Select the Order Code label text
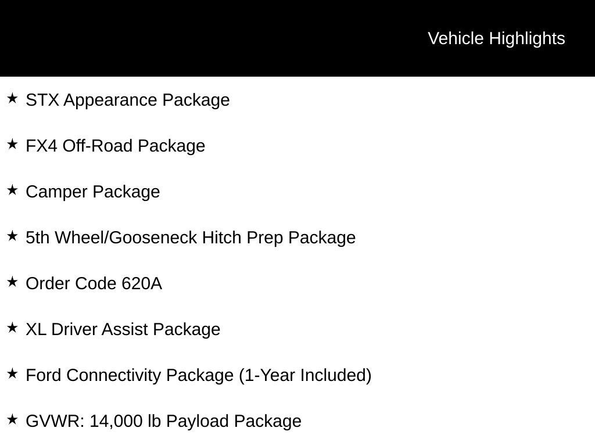 click(72, 283)
